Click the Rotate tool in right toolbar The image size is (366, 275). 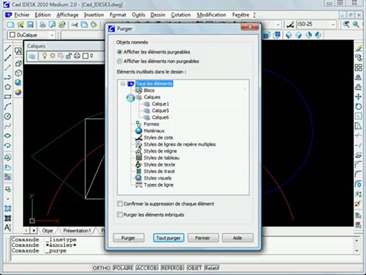point(358,107)
